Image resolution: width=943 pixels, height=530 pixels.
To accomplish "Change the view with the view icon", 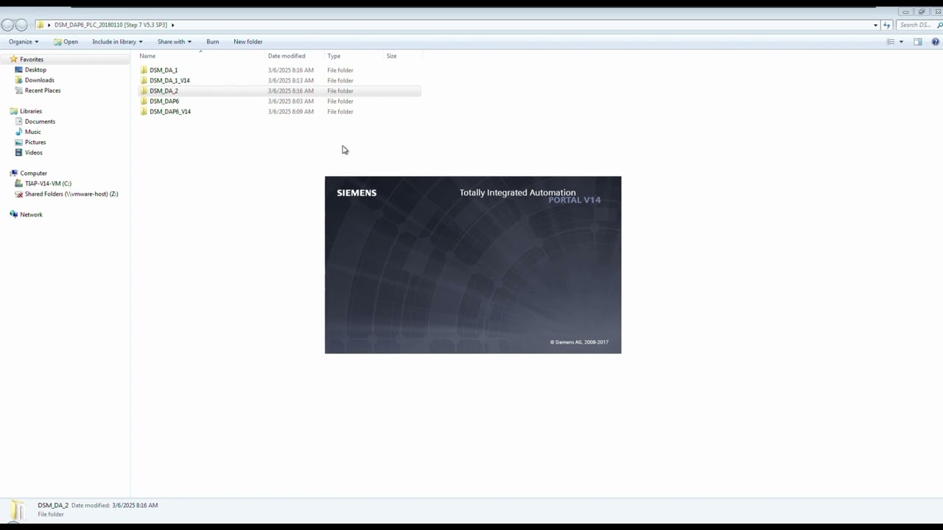I will pos(891,42).
